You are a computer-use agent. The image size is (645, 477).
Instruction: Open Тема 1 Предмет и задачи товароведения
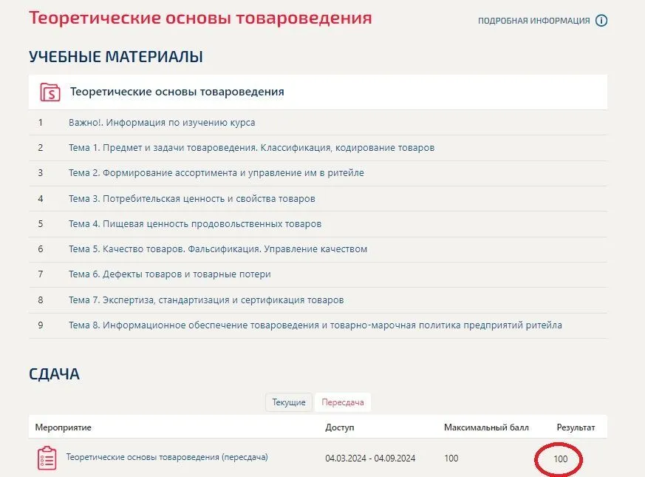(251, 148)
